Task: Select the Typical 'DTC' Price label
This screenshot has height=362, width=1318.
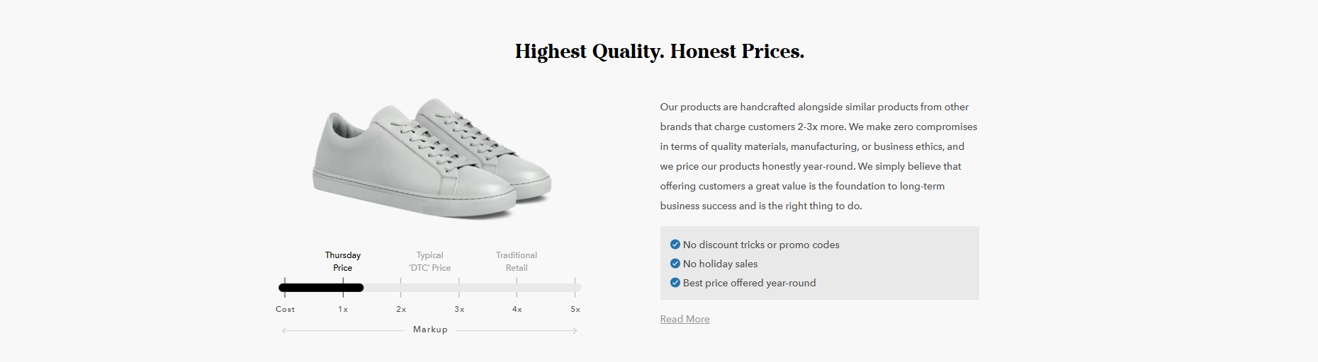Action: 429,262
